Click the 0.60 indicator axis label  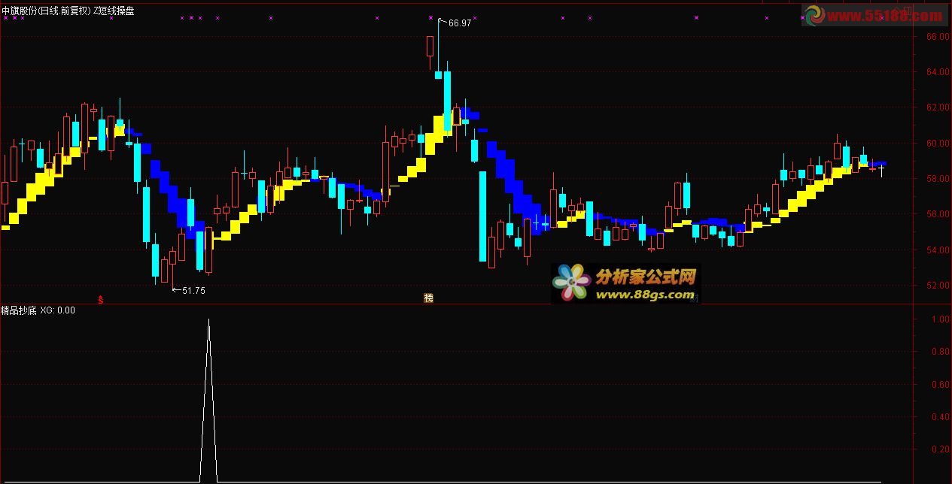pyautogui.click(x=939, y=385)
